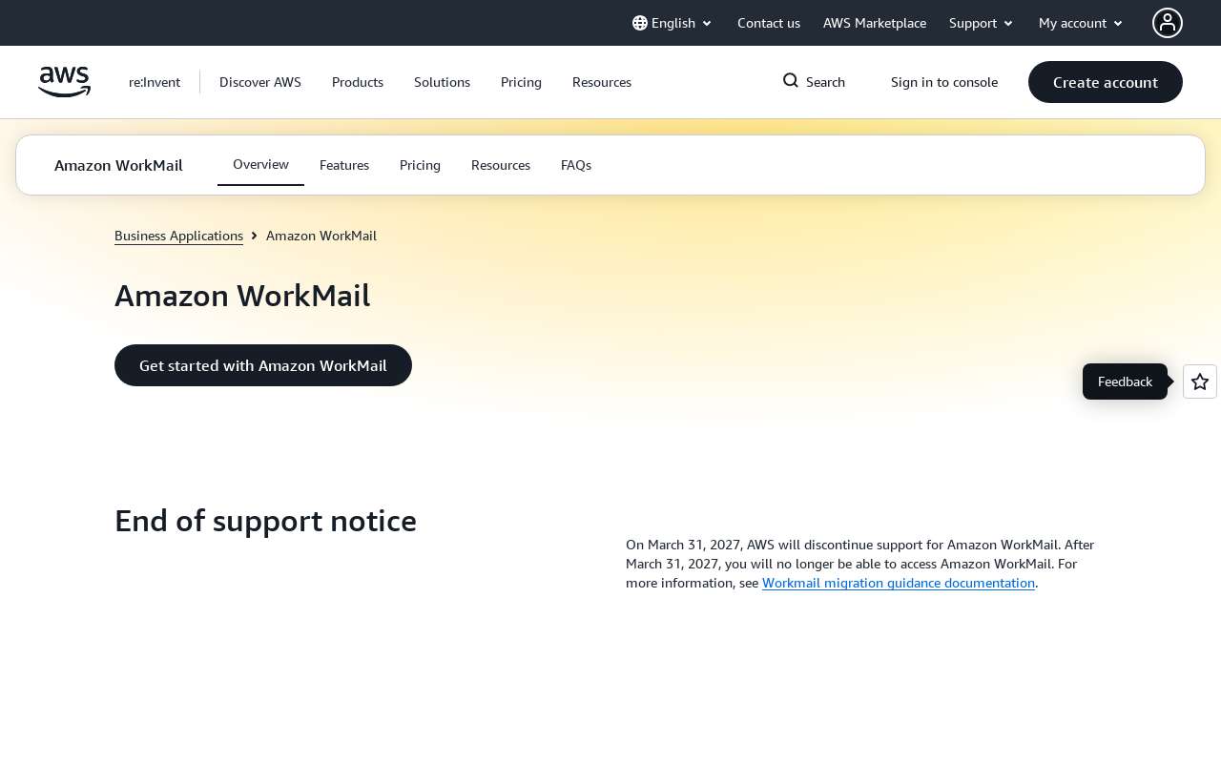This screenshot has width=1221, height=763.
Task: Select the Overview tab
Action: coord(260,165)
